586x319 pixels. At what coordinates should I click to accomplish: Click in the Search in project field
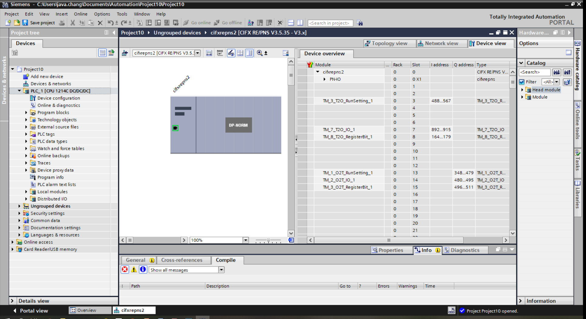[330, 23]
